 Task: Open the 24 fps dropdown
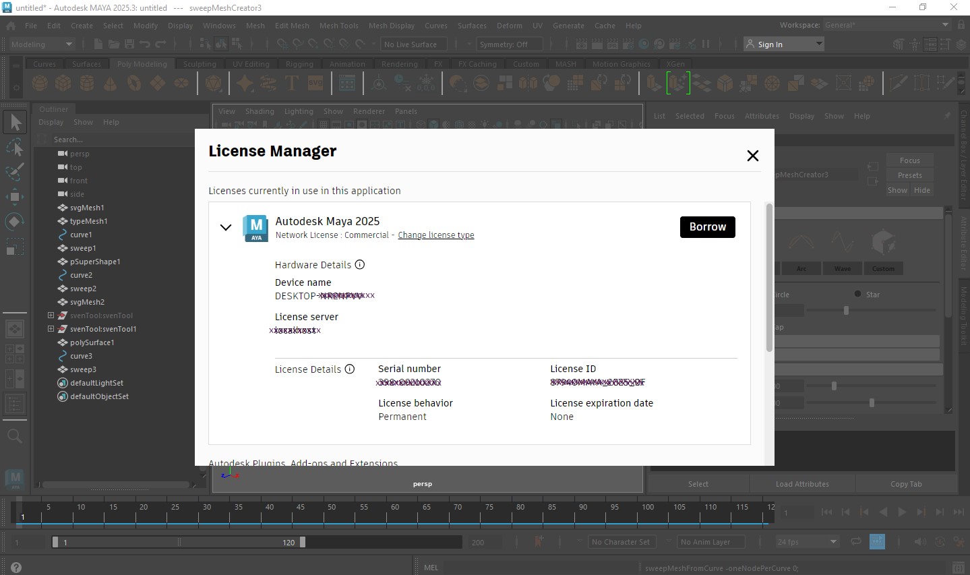(x=807, y=541)
